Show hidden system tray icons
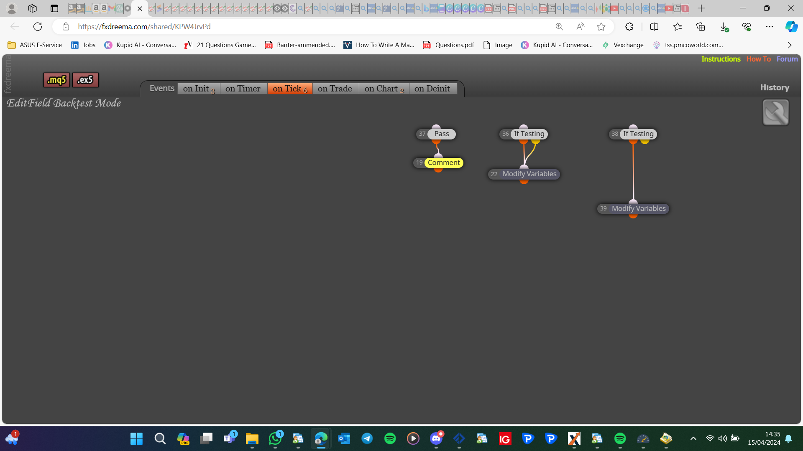The height and width of the screenshot is (451, 803). (x=693, y=438)
